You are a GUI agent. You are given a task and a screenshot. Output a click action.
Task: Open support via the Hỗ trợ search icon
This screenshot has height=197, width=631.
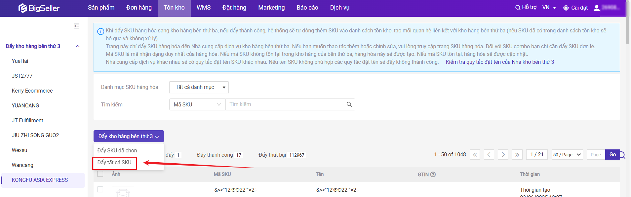[518, 7]
